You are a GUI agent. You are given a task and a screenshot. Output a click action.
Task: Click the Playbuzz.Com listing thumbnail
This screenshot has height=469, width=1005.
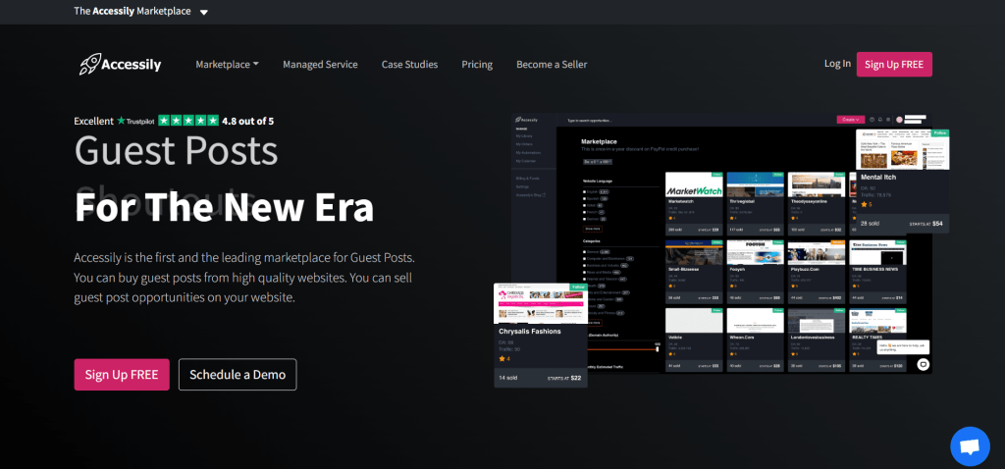pyautogui.click(x=817, y=252)
